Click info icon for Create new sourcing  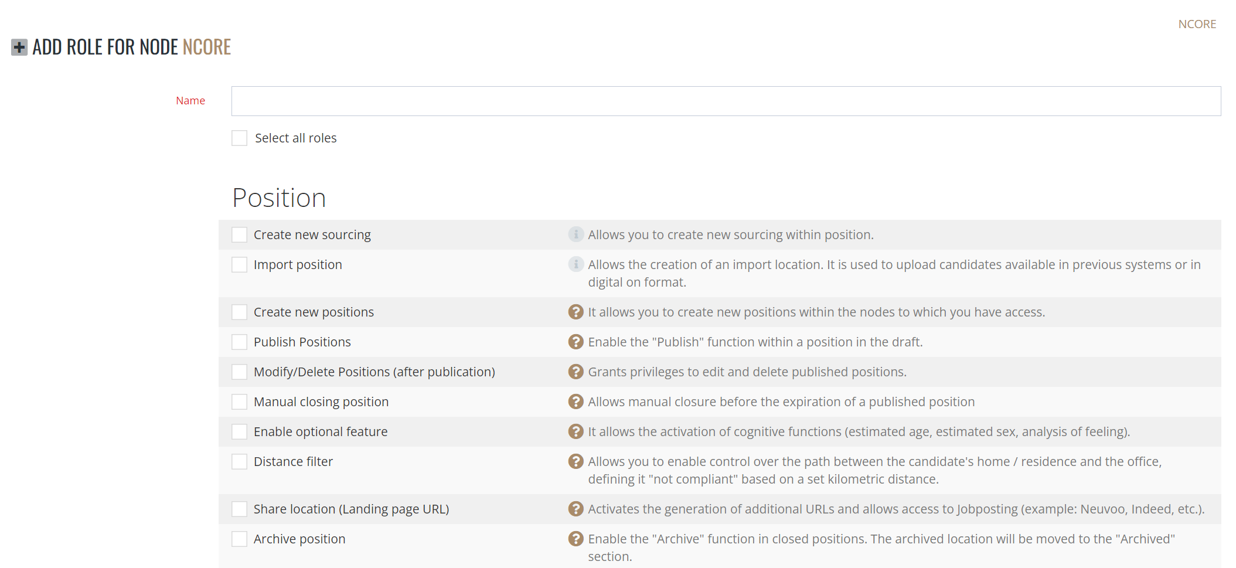pos(576,234)
